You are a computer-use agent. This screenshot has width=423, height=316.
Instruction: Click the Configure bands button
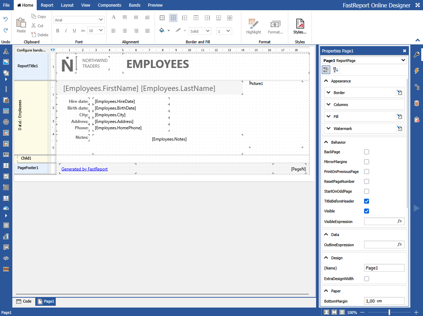pyautogui.click(x=31, y=50)
